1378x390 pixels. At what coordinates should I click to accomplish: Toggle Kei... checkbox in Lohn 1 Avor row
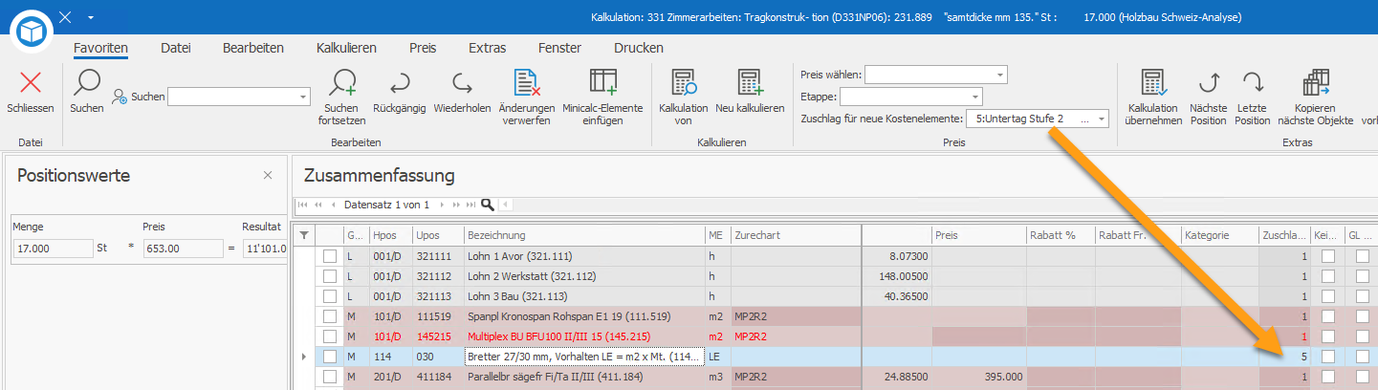point(1328,256)
